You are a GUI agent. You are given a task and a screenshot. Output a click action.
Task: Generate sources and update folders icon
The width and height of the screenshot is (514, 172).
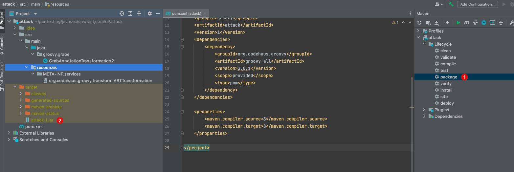[x=428, y=23]
